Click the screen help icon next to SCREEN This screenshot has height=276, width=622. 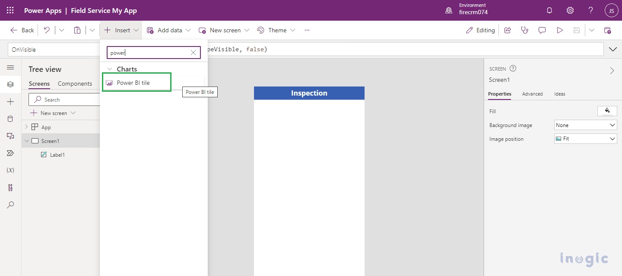point(513,68)
